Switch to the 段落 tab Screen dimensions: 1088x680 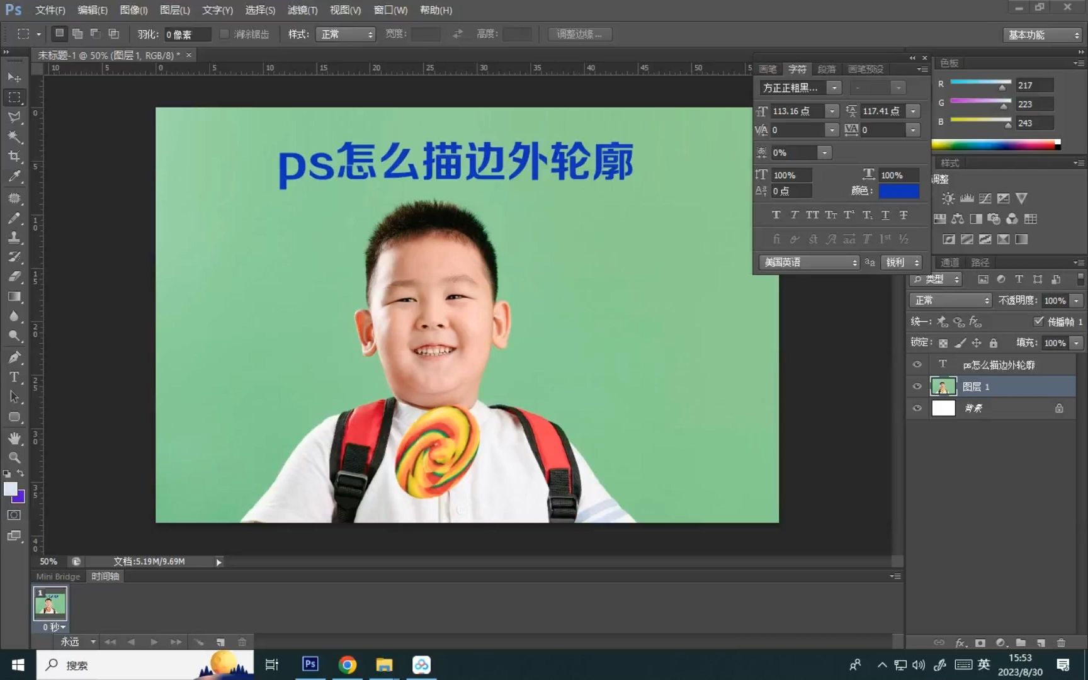pos(827,69)
